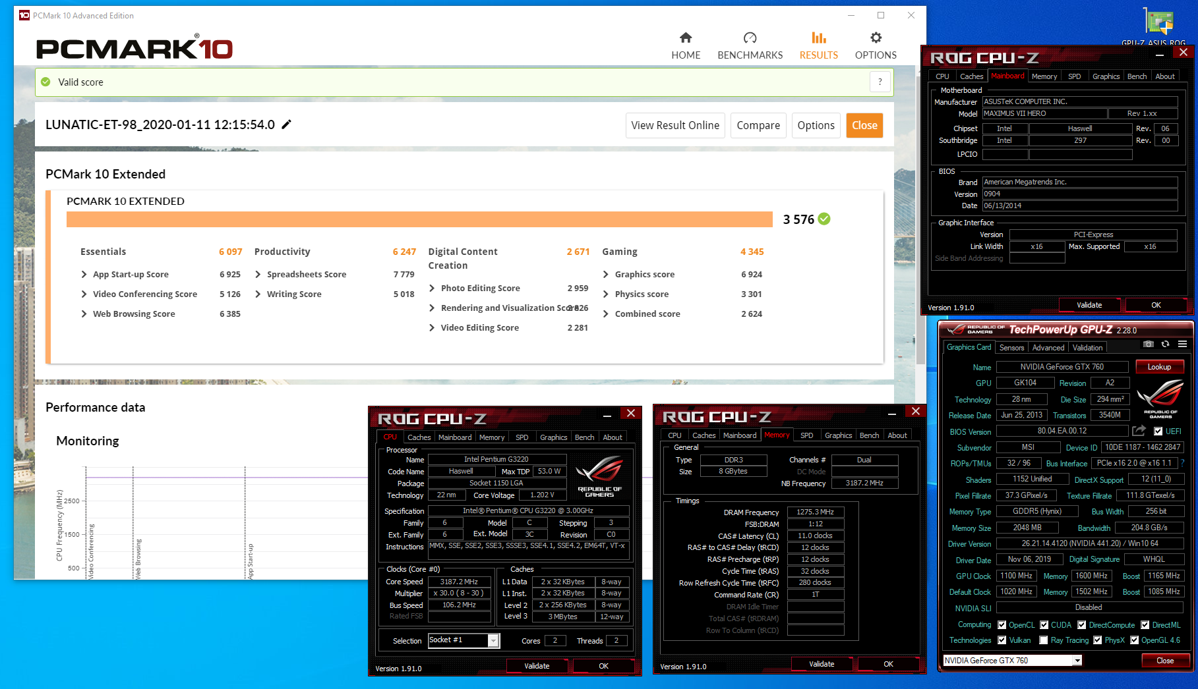Image resolution: width=1198 pixels, height=689 pixels.
Task: Click the orange PCMark 10 Extended score bar
Action: 419,219
